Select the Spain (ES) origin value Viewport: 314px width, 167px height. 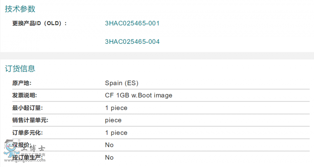pos(122,83)
